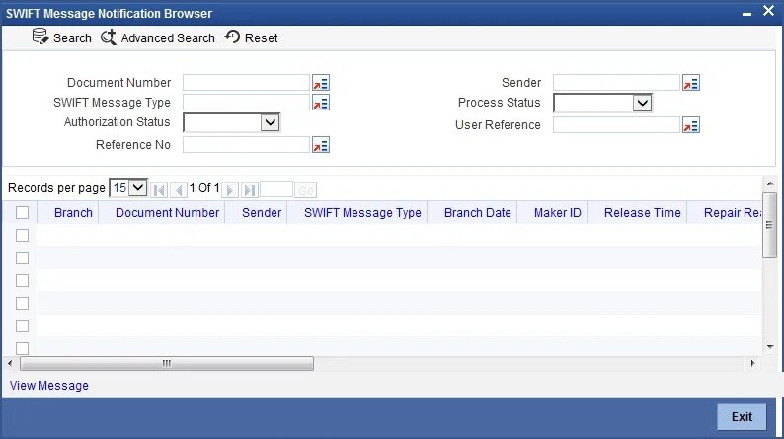Expand the Process Status dropdown
This screenshot has width=784, height=439.
tap(642, 104)
